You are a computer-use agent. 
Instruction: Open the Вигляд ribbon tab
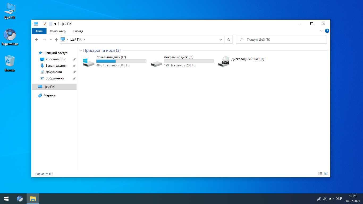[78, 31]
